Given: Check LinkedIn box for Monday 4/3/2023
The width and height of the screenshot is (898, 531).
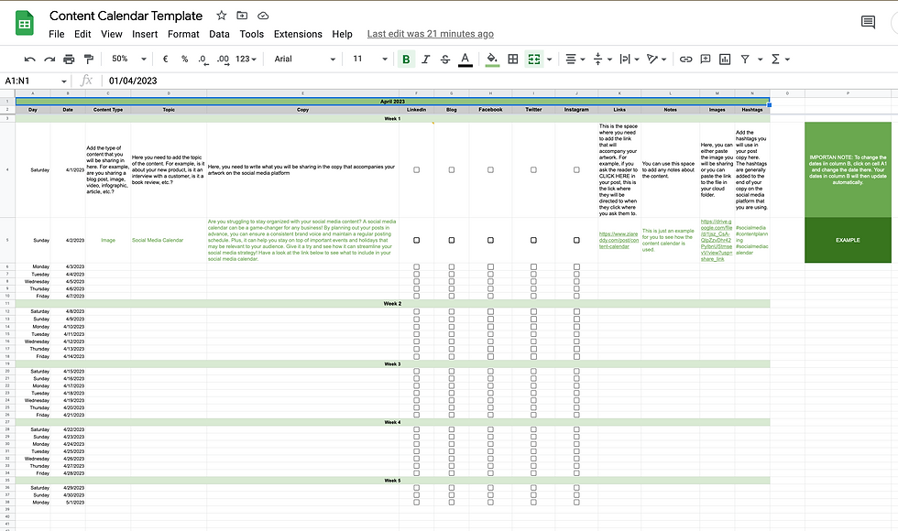Looking at the screenshot, I should click(x=416, y=266).
